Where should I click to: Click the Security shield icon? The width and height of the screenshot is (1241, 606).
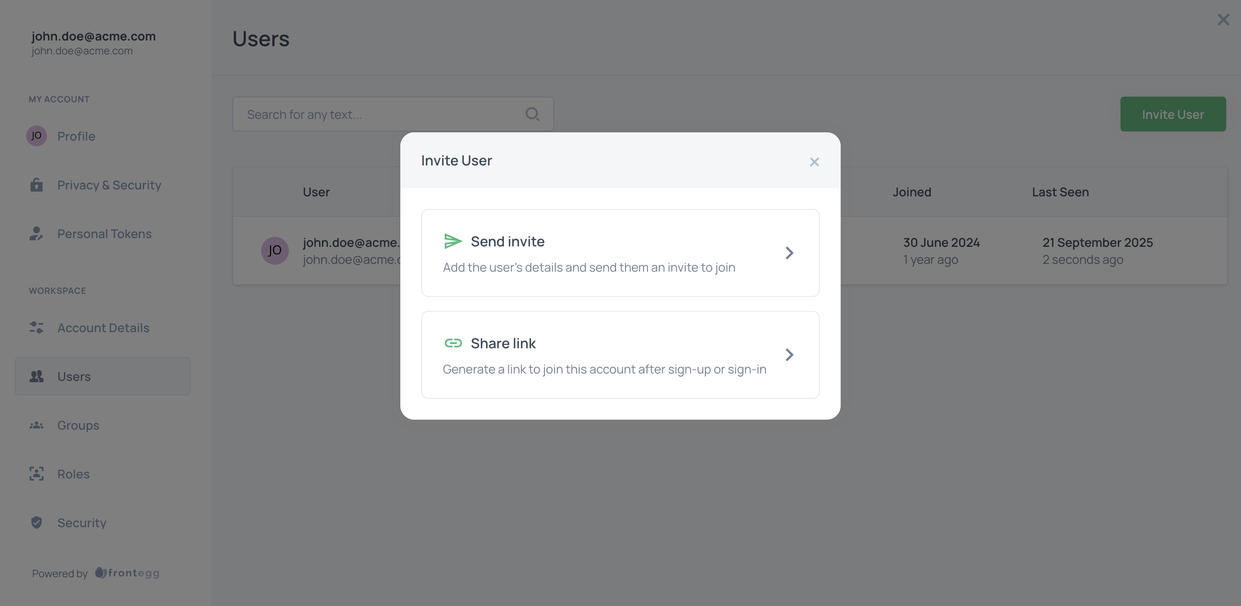pos(37,522)
